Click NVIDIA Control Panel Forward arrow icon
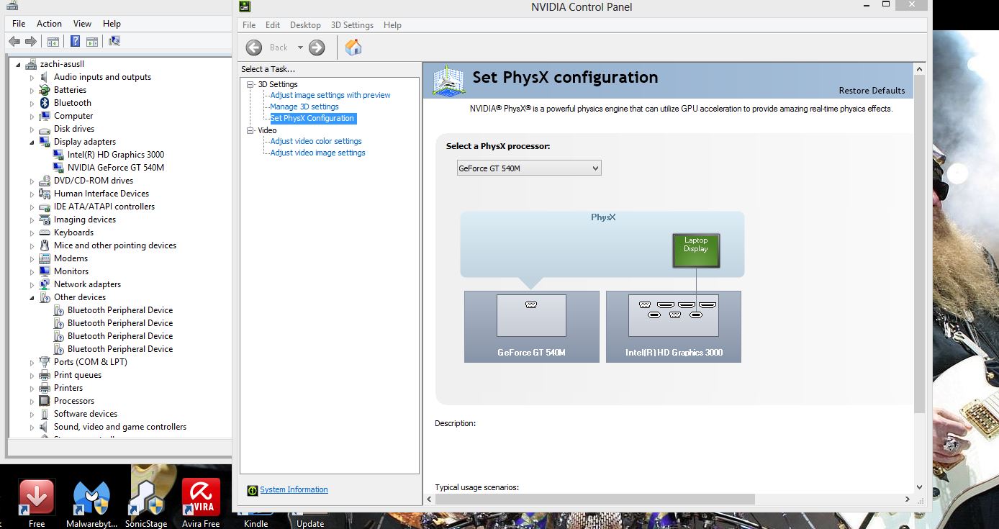The image size is (999, 529). (317, 48)
